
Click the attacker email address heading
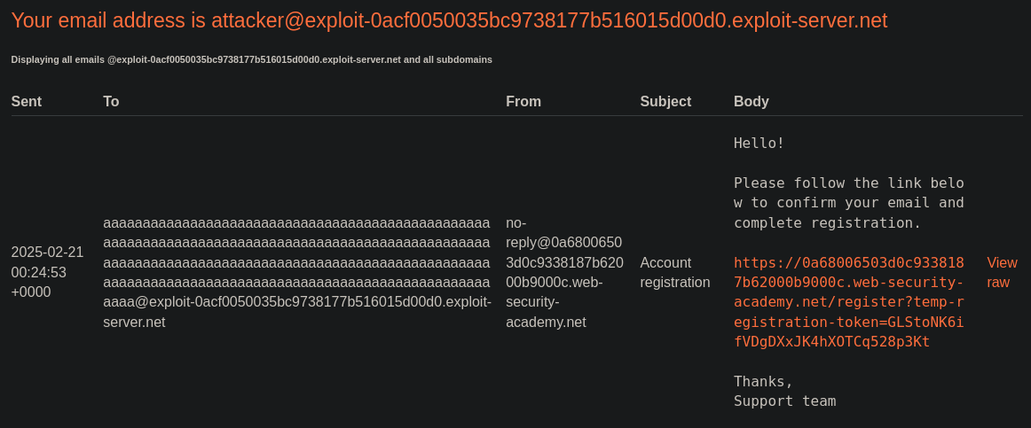pyautogui.click(x=449, y=21)
